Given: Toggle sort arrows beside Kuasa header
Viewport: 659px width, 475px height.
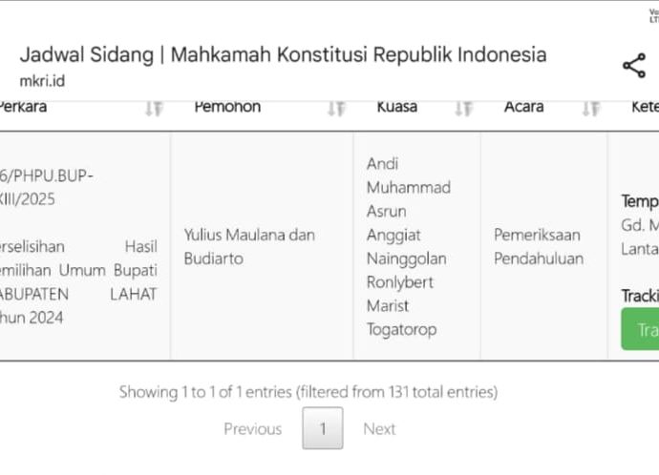Looking at the screenshot, I should pos(463,109).
